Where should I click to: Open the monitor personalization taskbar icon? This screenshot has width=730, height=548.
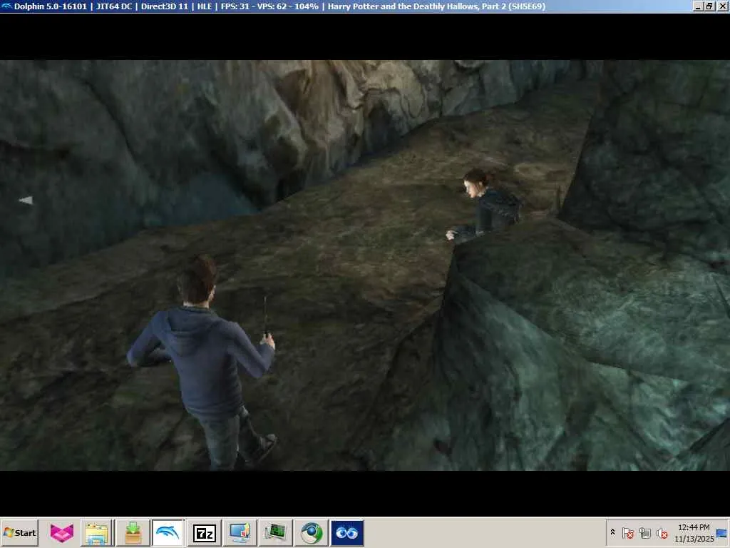(240, 532)
